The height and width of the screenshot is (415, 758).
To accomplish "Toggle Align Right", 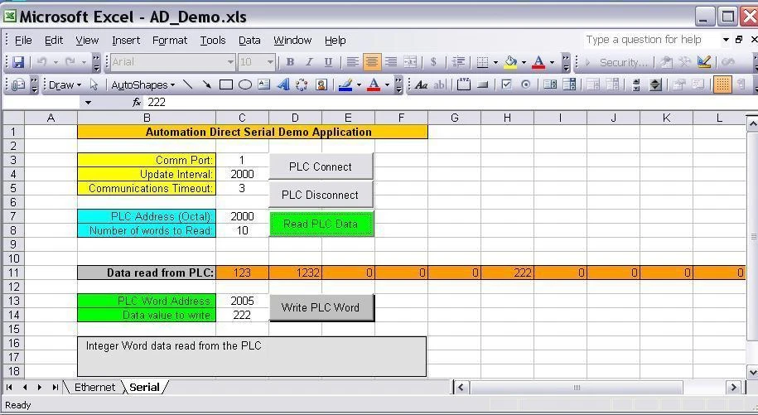I will pyautogui.click(x=391, y=62).
